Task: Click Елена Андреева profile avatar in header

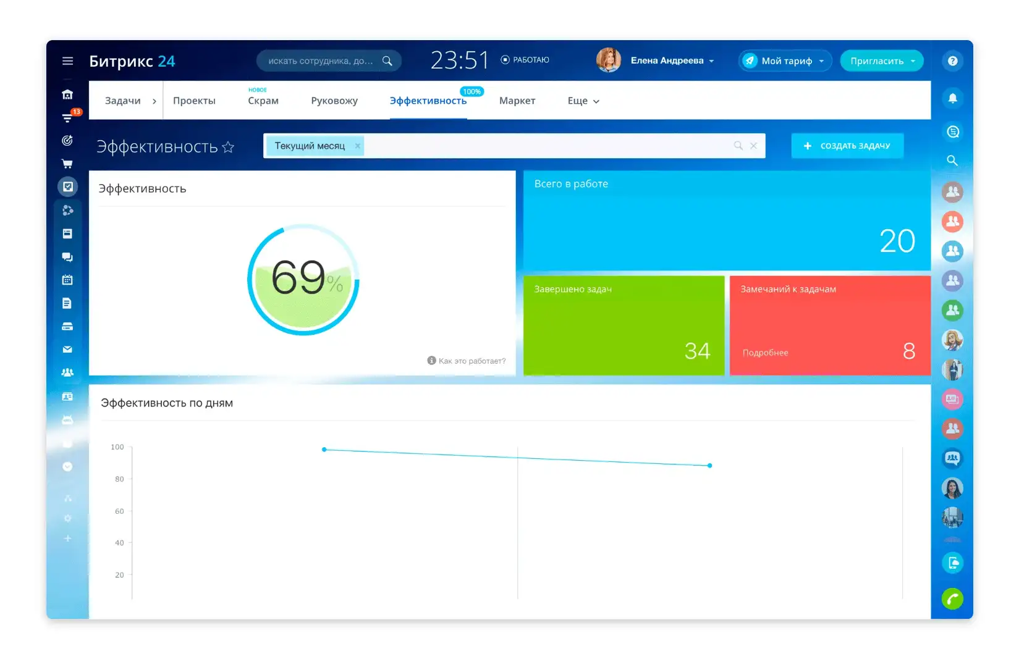Action: tap(608, 61)
